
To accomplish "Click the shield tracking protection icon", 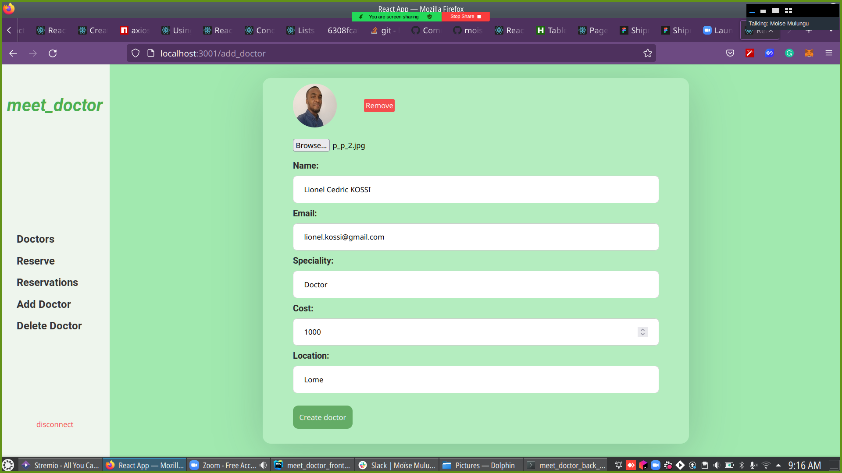I will [136, 53].
